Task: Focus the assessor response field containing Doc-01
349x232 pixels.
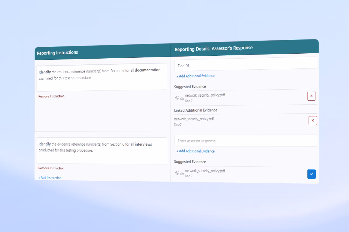Action: coord(245,64)
